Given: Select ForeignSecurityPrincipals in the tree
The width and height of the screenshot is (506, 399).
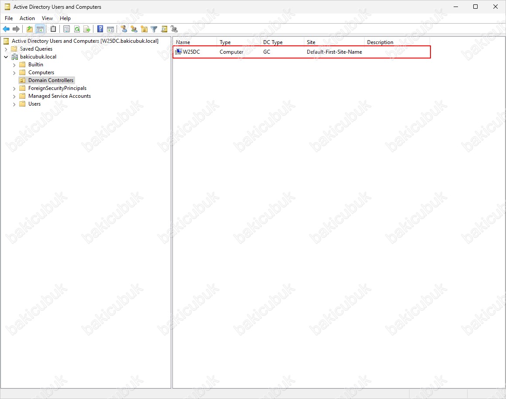Looking at the screenshot, I should [58, 88].
